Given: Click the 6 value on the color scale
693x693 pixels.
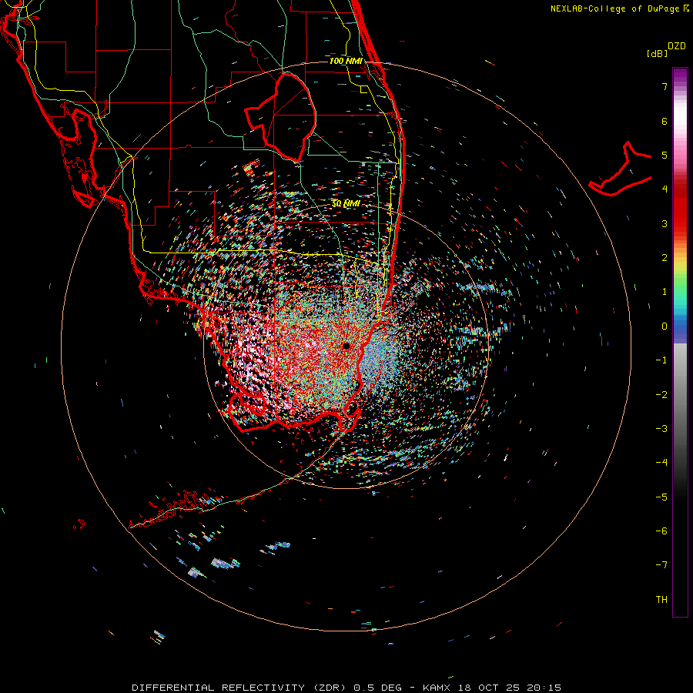Looking at the screenshot, I should 665,121.
